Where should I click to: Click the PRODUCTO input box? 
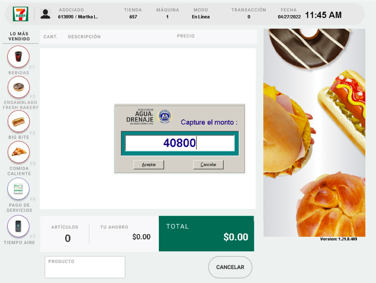85,267
